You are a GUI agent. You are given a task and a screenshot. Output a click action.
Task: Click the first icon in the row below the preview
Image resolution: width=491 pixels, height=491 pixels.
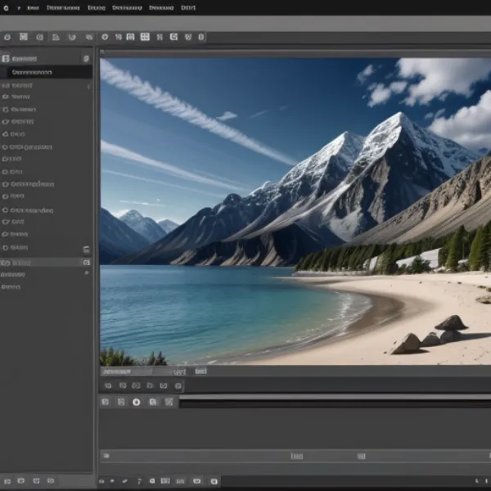pos(107,385)
